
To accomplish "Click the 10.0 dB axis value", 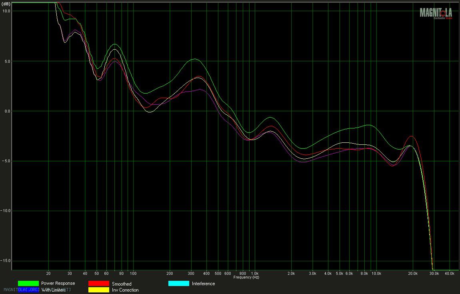I will point(6,11).
